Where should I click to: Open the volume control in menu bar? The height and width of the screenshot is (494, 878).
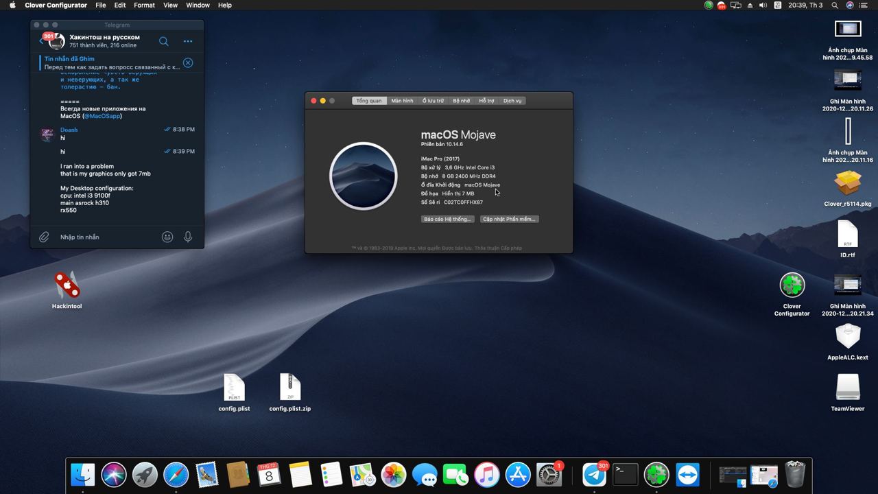[763, 5]
